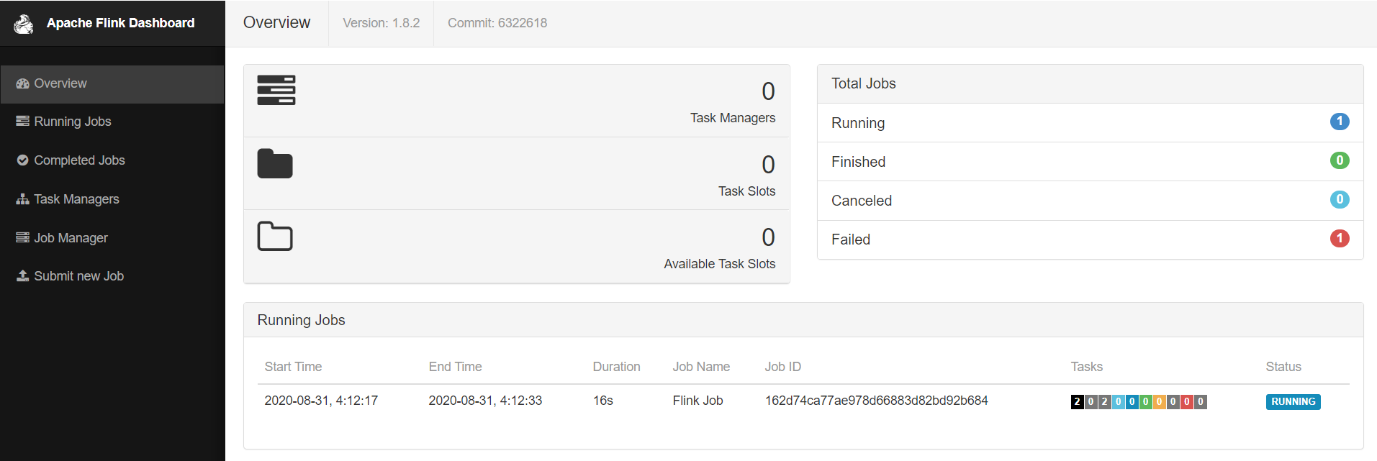Click the blue Running jobs count badge
The width and height of the screenshot is (1377, 461).
(1339, 122)
